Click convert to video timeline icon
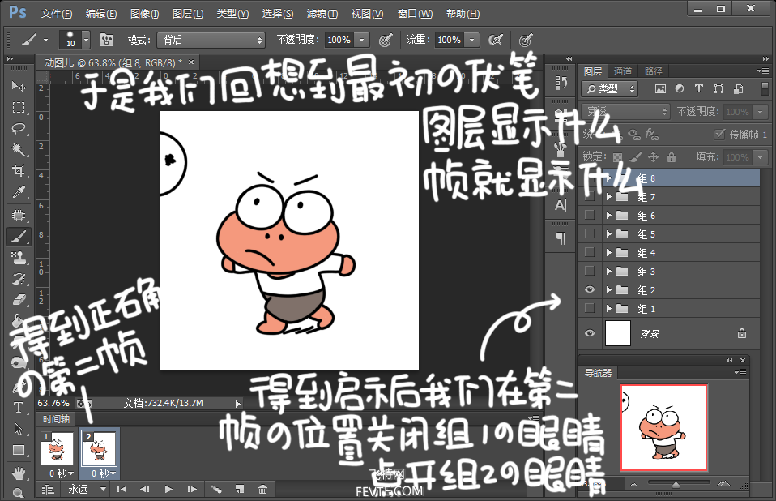Screen dimensions: 776x501 48,489
